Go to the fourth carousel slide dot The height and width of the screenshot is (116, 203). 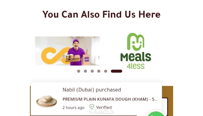click(x=99, y=71)
